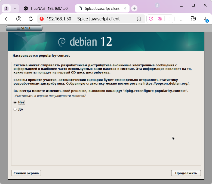212x184 pixels.
Task: Open the three-dot page options menu
Action: pos(169,19)
